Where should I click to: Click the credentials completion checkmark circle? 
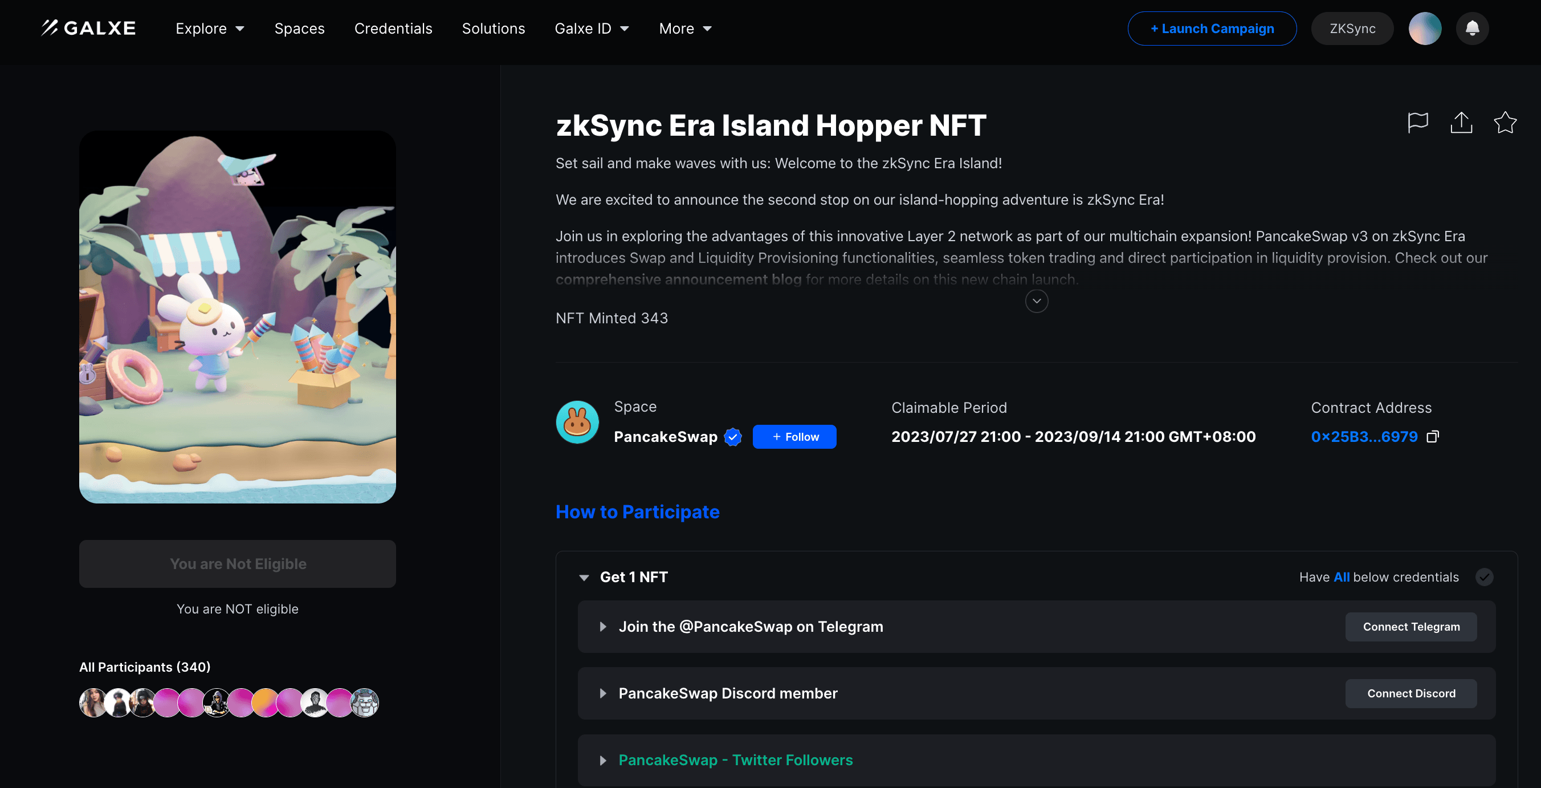(x=1483, y=577)
